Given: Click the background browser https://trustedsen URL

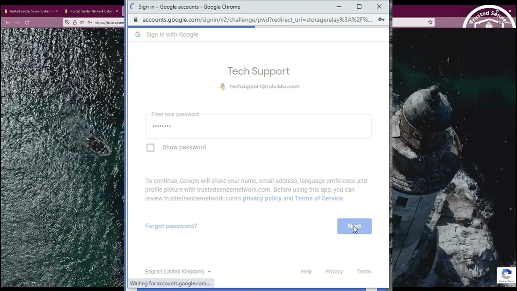Looking at the screenshot, I should point(109,23).
